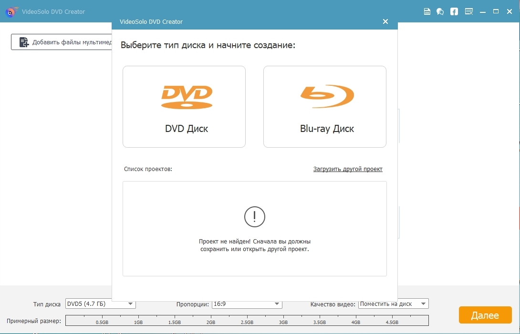Screen dimensions: 520x334
Task: Open the Загрузить другой проект link
Action: (x=348, y=169)
